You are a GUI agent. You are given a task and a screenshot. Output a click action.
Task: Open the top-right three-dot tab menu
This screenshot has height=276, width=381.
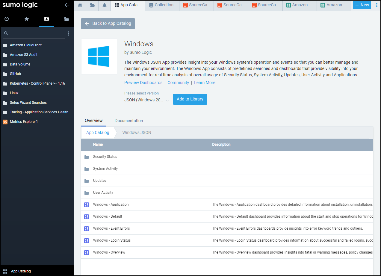(377, 5)
